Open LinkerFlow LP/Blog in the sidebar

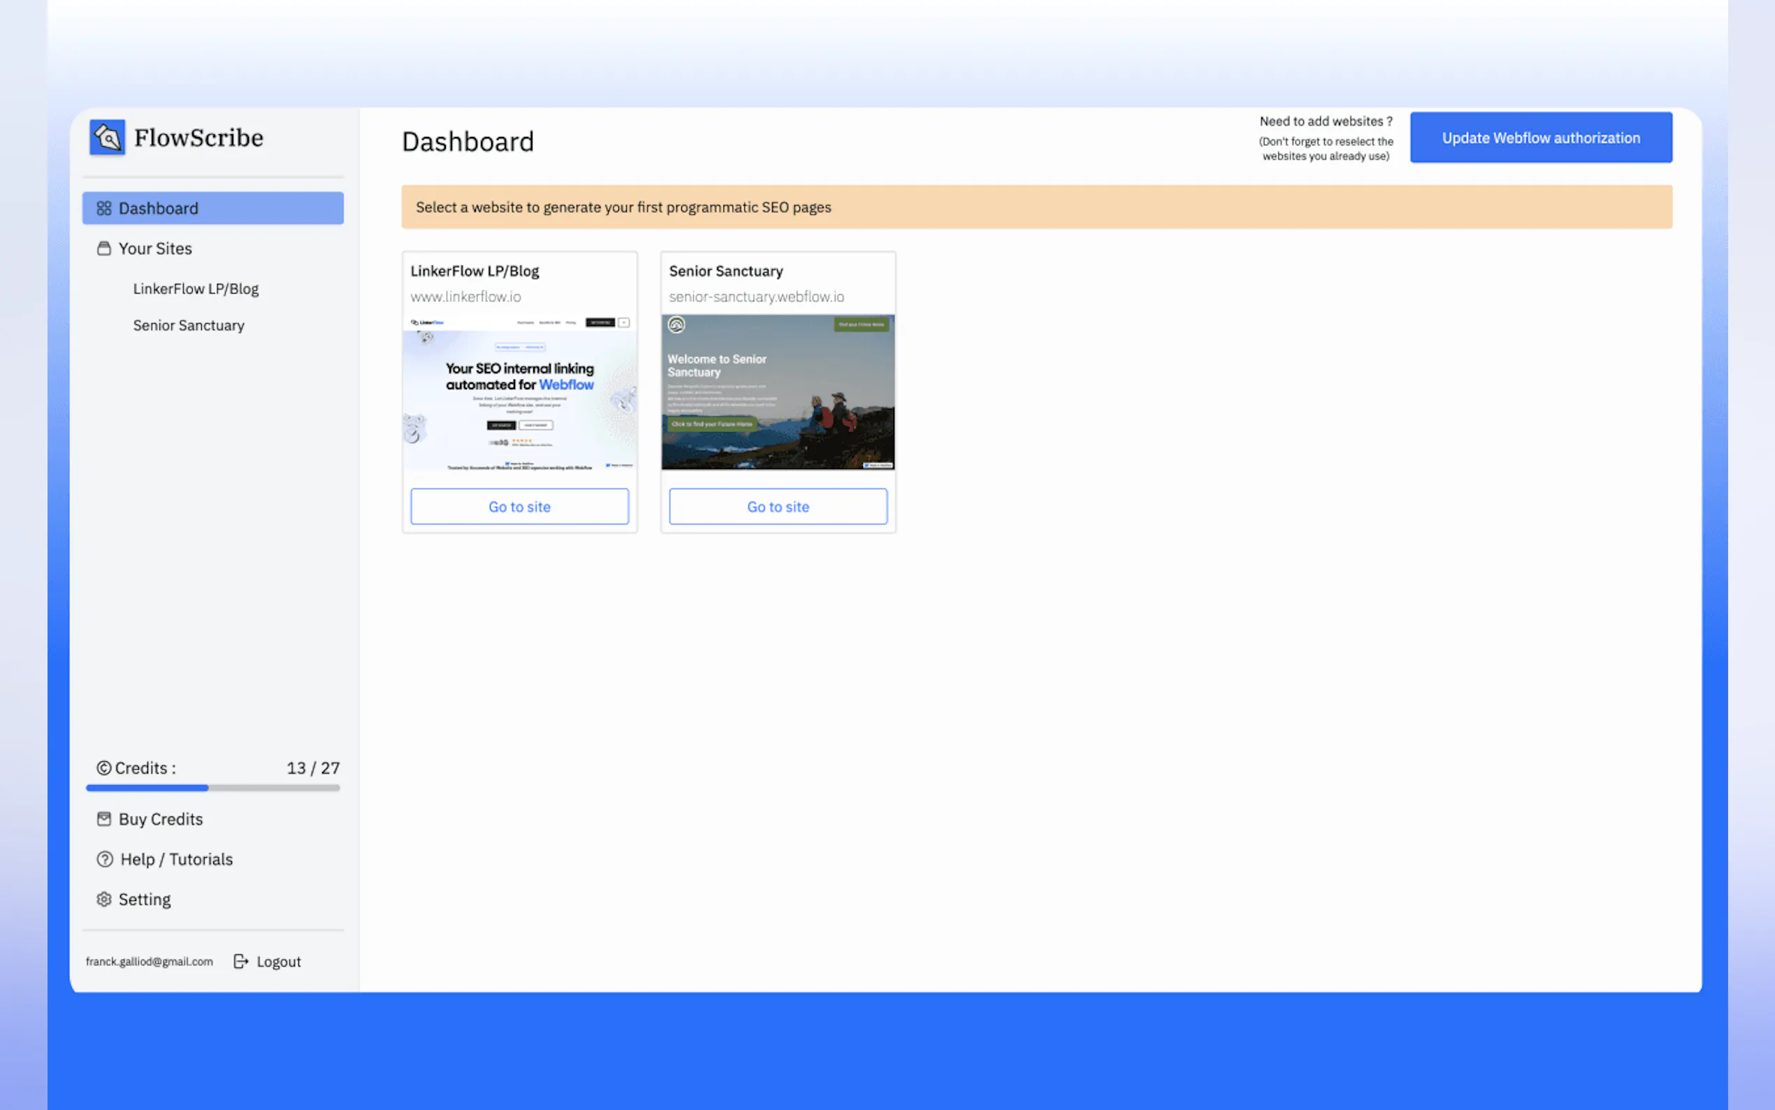click(195, 289)
